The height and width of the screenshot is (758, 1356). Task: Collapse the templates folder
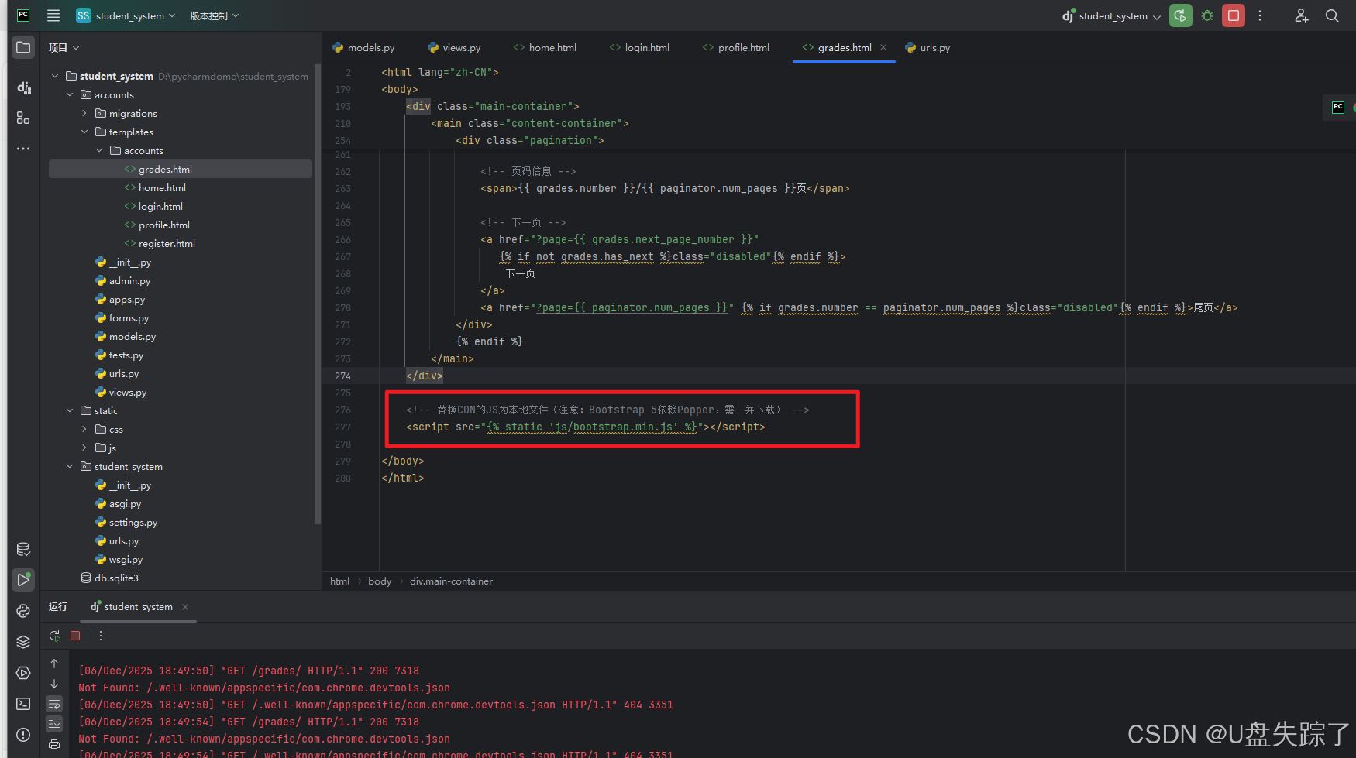click(84, 132)
